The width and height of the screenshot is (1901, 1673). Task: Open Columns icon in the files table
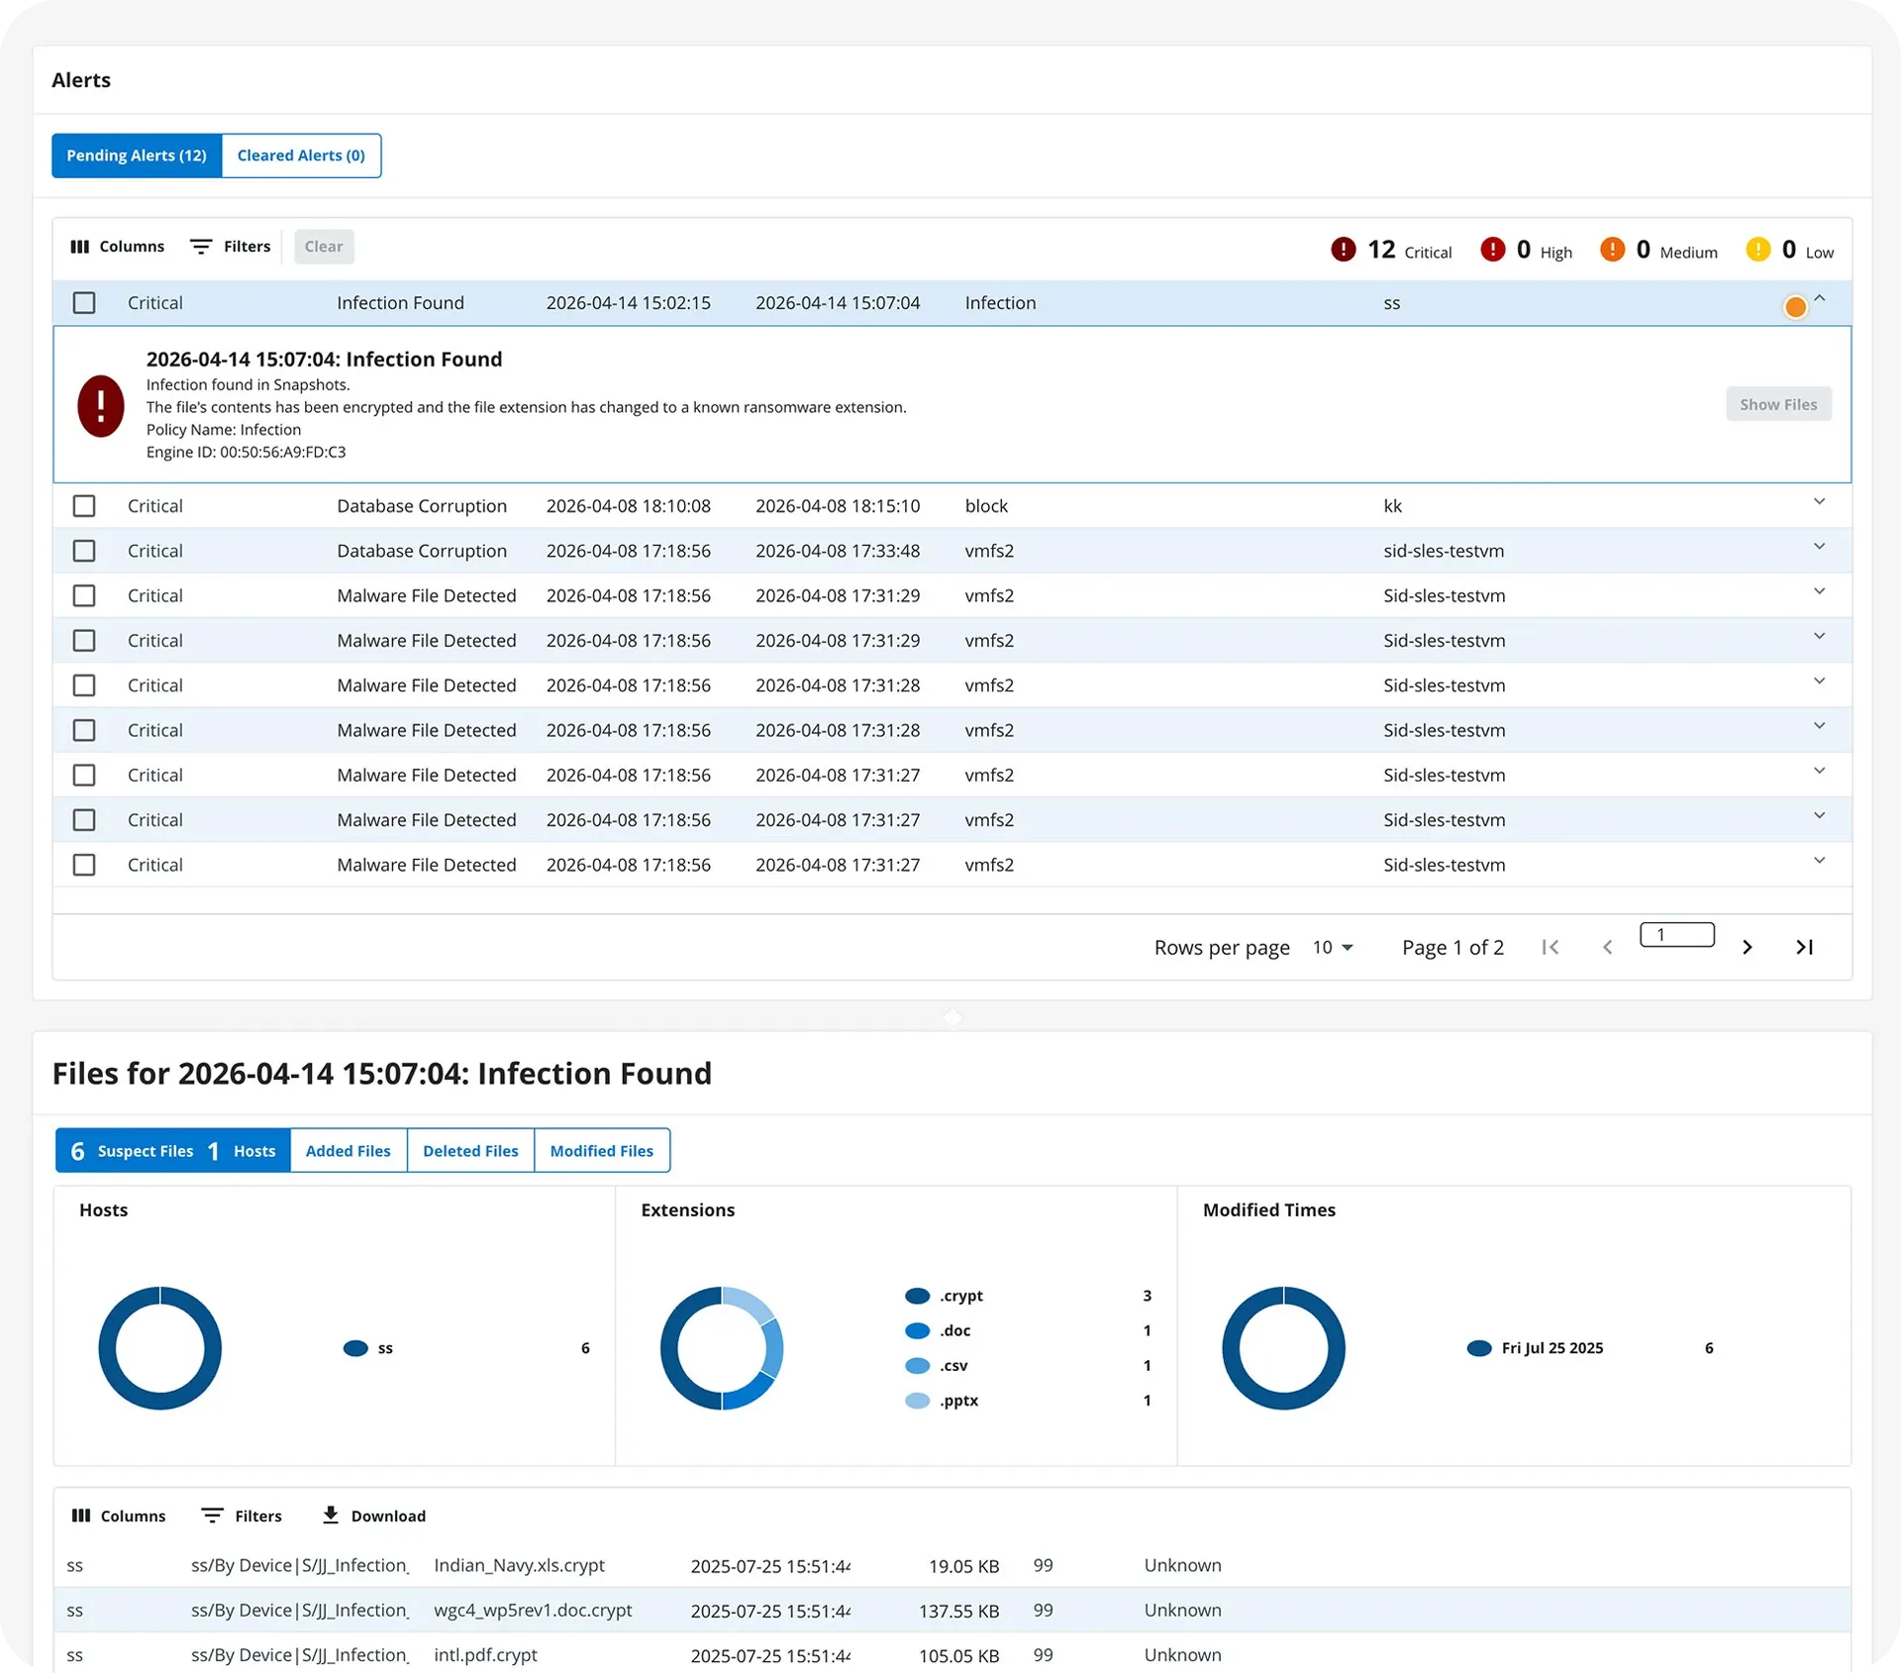[x=81, y=1516]
